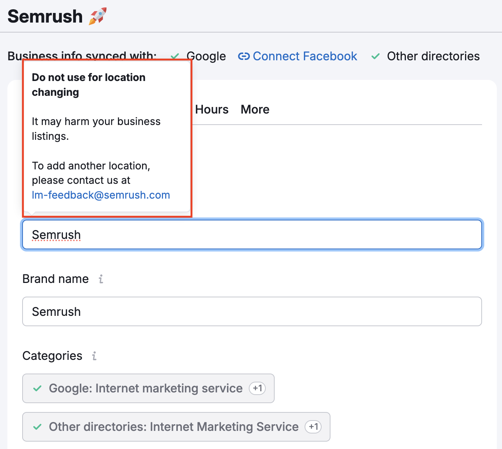Click the checkmark beside Other directories sync status

tap(376, 56)
